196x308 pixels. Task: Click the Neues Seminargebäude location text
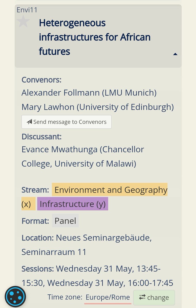click(104, 238)
